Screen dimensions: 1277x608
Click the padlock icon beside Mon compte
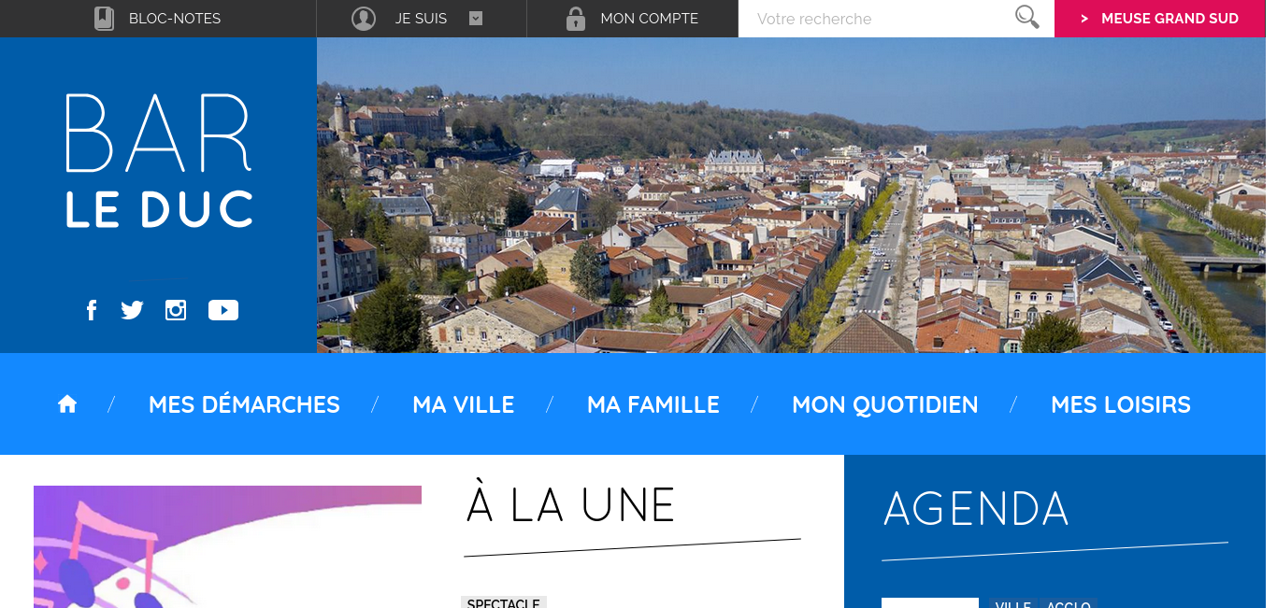pyautogui.click(x=576, y=19)
